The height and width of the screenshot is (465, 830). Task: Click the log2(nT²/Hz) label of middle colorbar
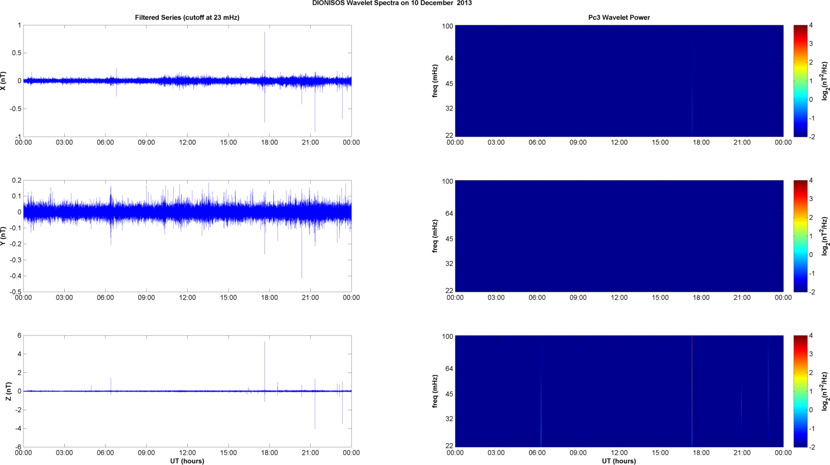click(825, 236)
